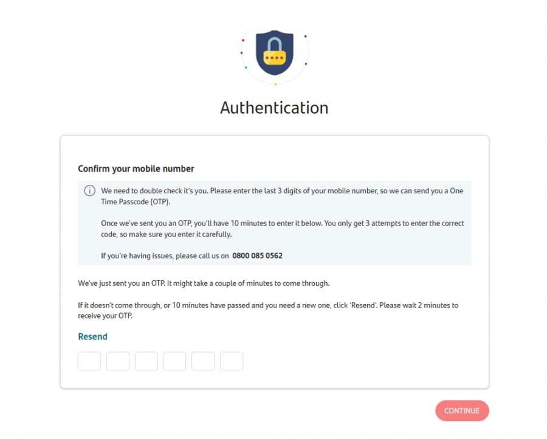The image size is (547, 439).
Task: Click the information circle icon in the notice
Action: [89, 190]
